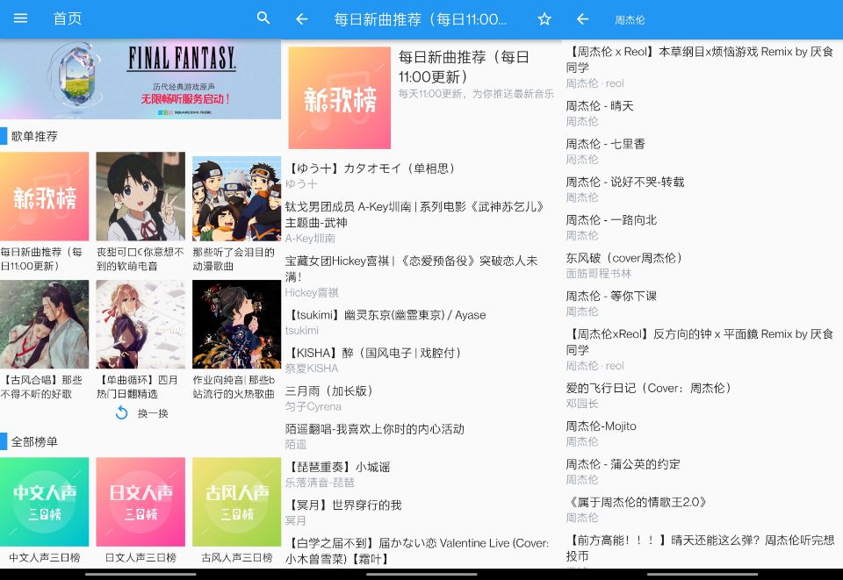
Task: Open the FINAL FANTASY banner
Action: click(x=140, y=78)
